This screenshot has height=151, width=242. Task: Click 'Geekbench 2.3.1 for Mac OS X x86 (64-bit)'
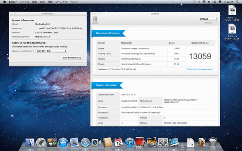[117, 69]
